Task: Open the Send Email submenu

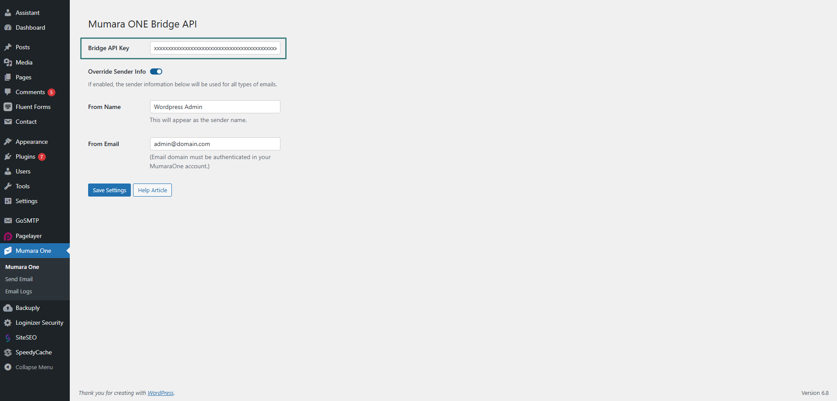Action: tap(19, 279)
